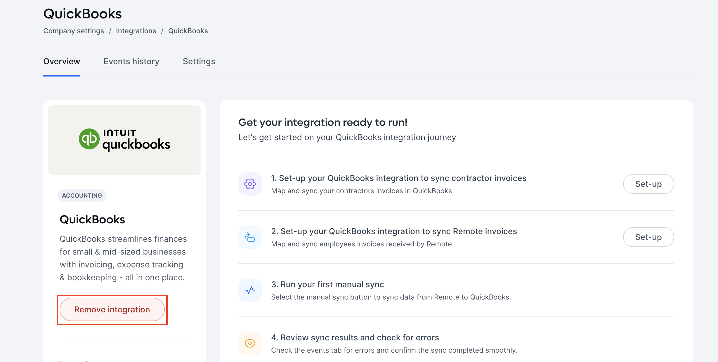Open the Overview tab
Viewport: 718px width, 362px height.
[62, 61]
